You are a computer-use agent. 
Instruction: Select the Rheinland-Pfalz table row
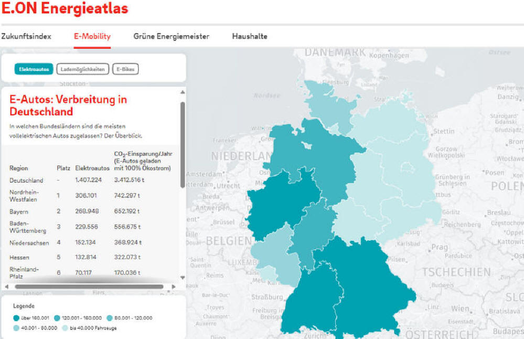pos(91,273)
